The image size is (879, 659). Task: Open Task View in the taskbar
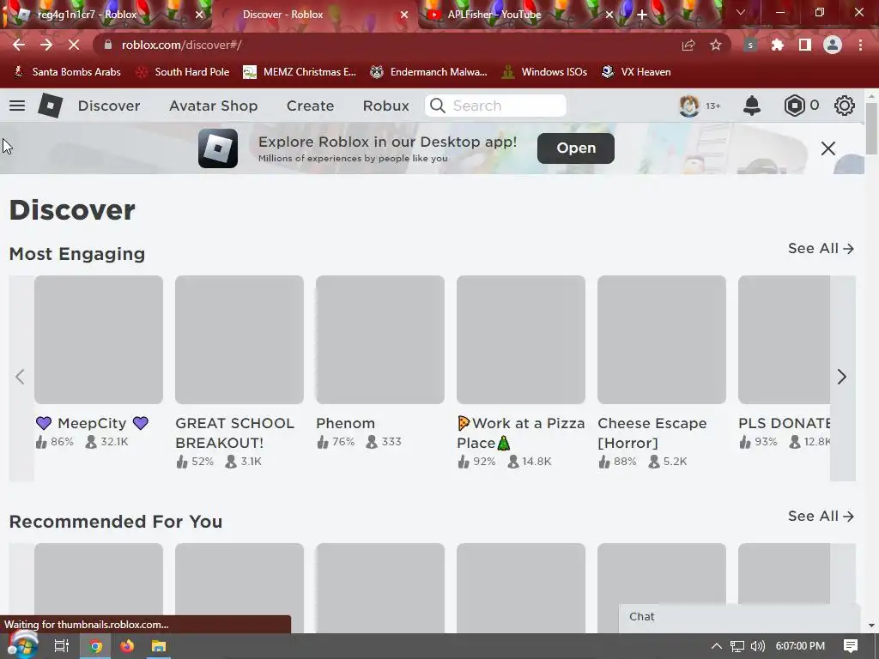[x=62, y=646]
